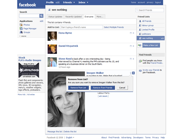This screenshot has width=185, height=140.
Task: Open the Photos application icon
Action: pos(21,25)
